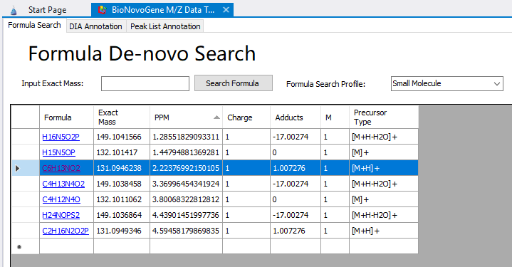Image resolution: width=512 pixels, height=267 pixels.
Task: Open the C4H13N4O2 formula link
Action: tap(63, 184)
